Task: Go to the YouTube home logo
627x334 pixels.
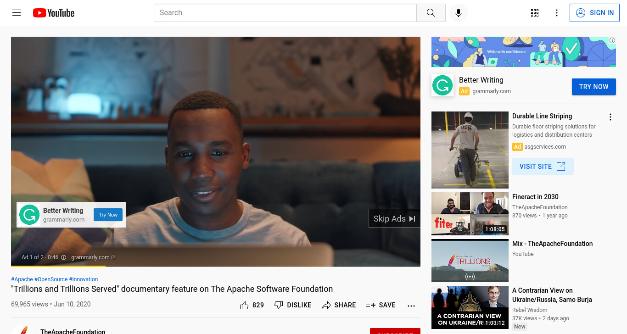Action: [x=54, y=13]
